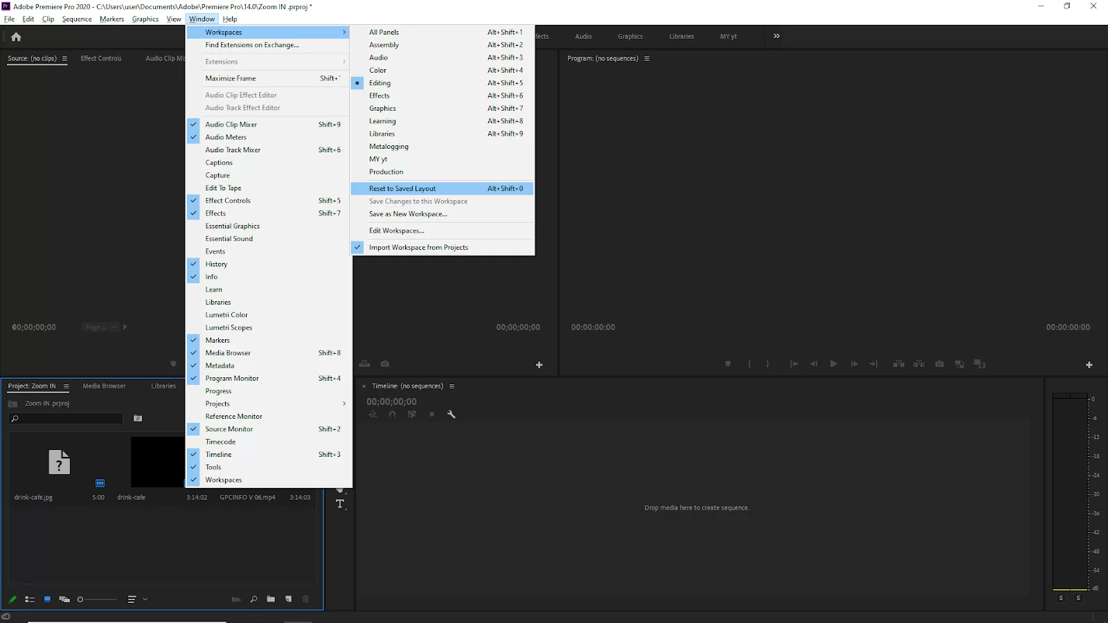Screen dimensions: 1108x623
Task: Click Go to In point in Program Monitor
Action: coord(794,364)
